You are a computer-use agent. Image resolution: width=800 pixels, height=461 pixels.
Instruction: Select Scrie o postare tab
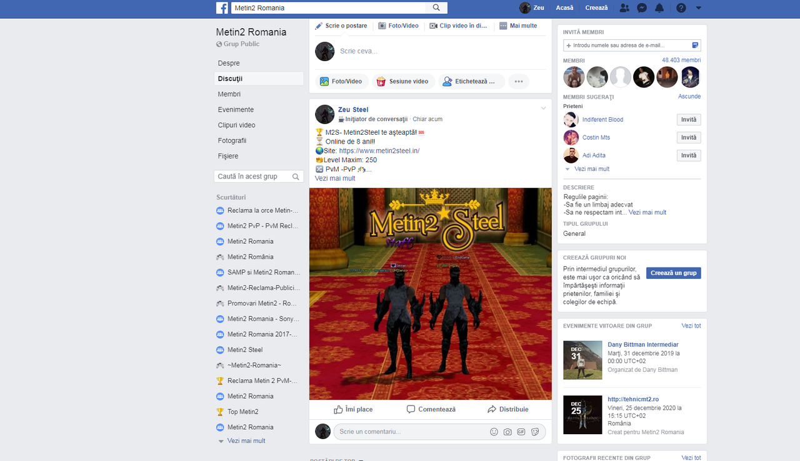point(341,26)
